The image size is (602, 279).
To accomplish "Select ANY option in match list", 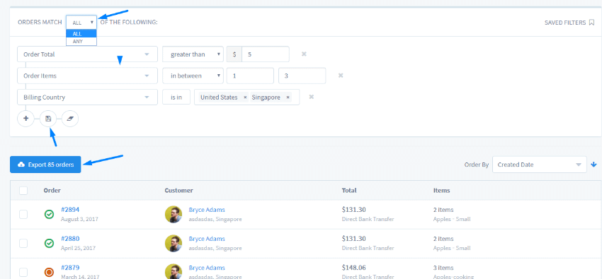I will (81, 42).
